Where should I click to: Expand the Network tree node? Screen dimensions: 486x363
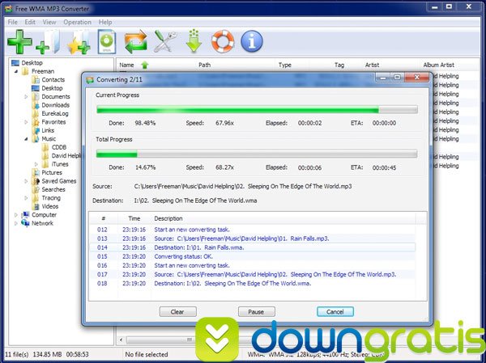point(15,223)
